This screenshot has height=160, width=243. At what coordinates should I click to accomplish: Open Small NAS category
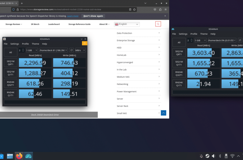point(138,113)
